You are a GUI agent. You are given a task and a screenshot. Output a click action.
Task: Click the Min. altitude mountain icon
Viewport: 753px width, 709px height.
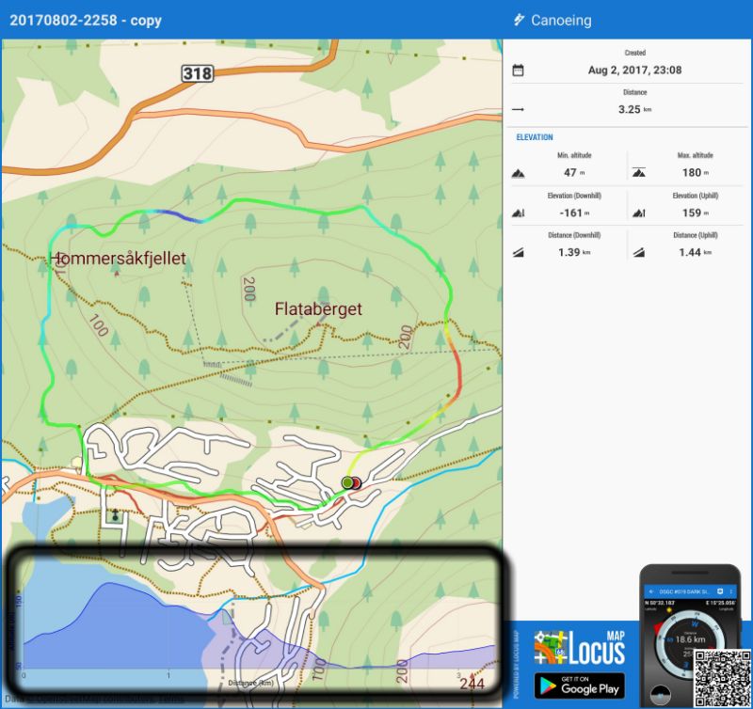518,173
